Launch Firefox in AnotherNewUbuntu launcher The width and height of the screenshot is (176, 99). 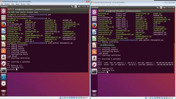click(x=94, y=26)
